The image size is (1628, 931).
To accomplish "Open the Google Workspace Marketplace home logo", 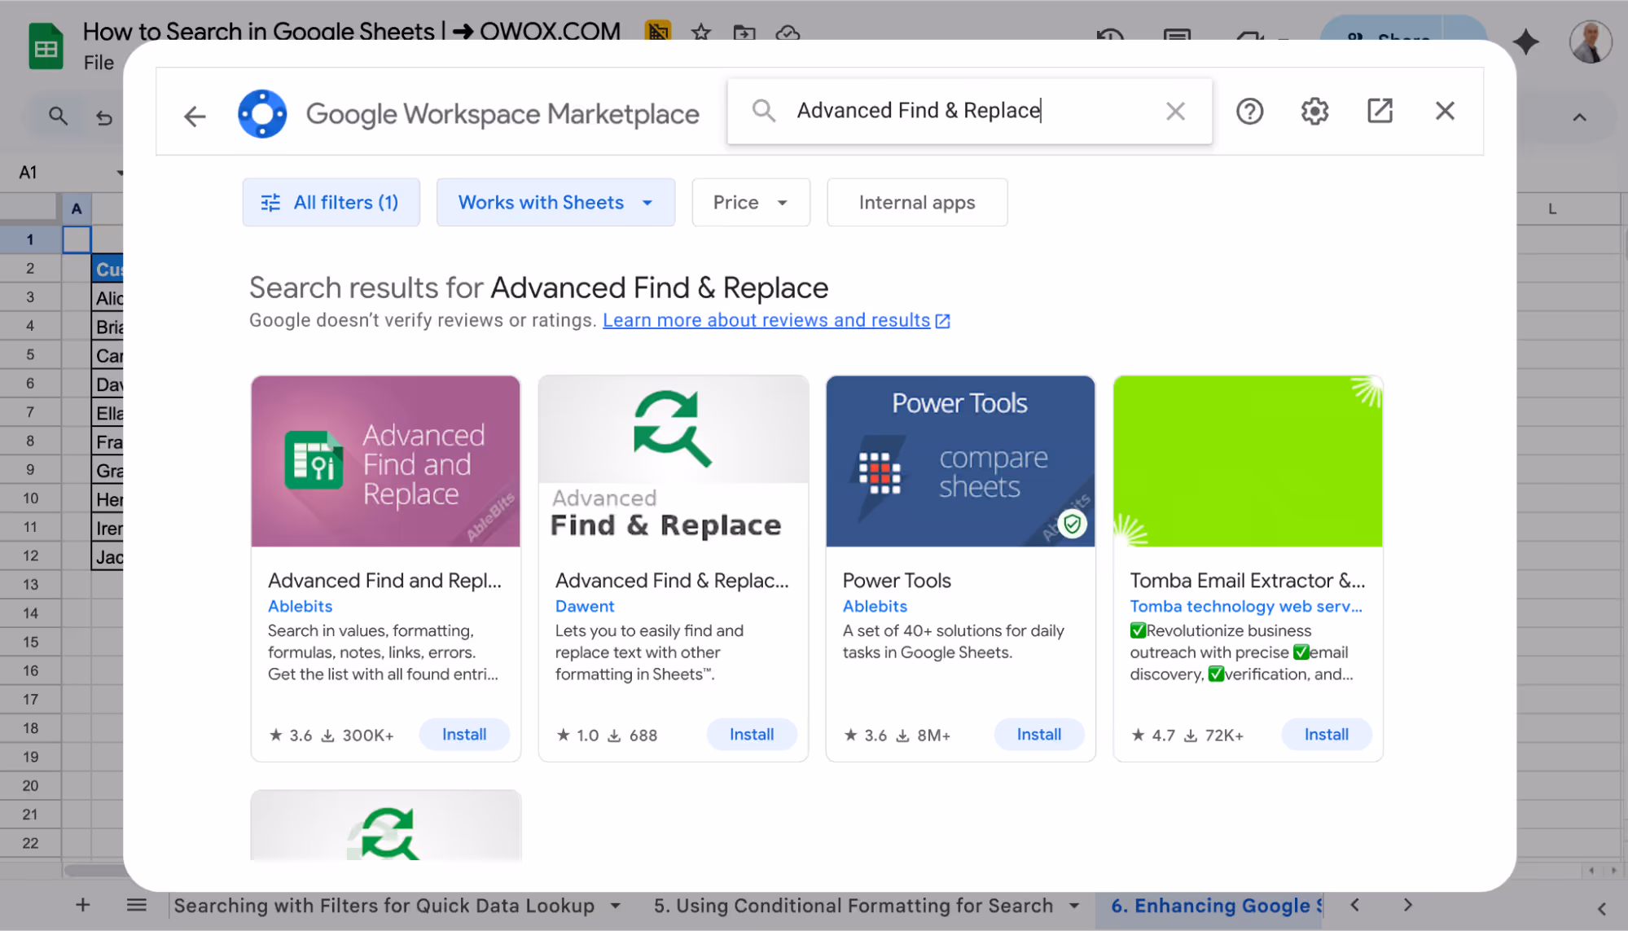I will coord(262,112).
